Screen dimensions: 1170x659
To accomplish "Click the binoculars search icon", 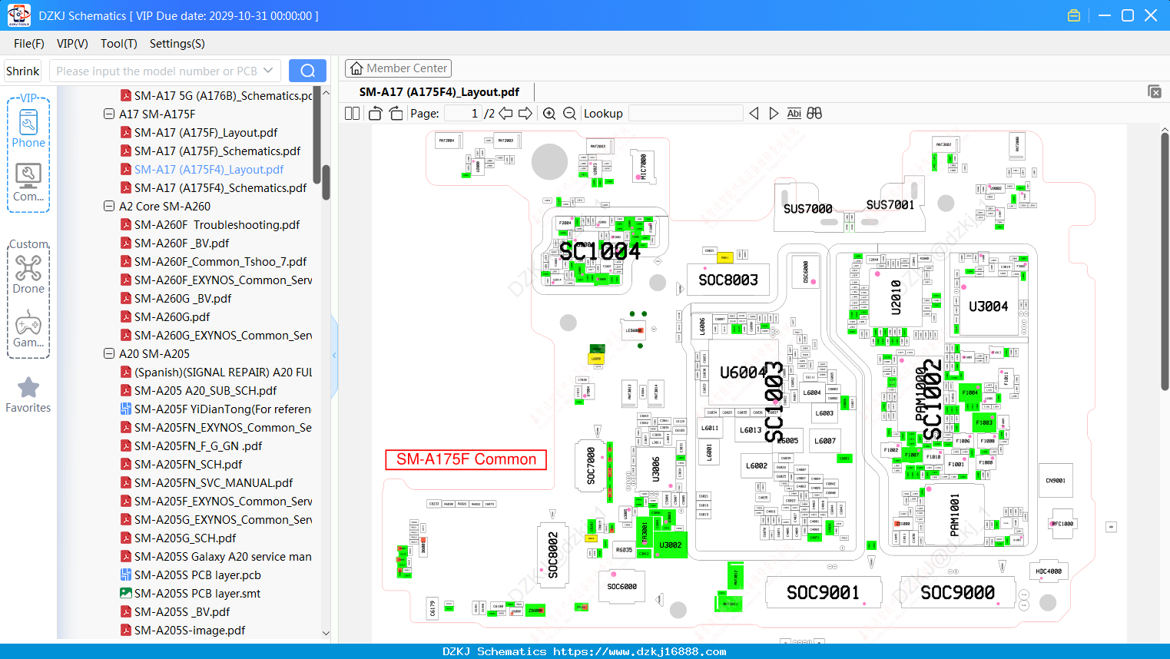I will 814,114.
